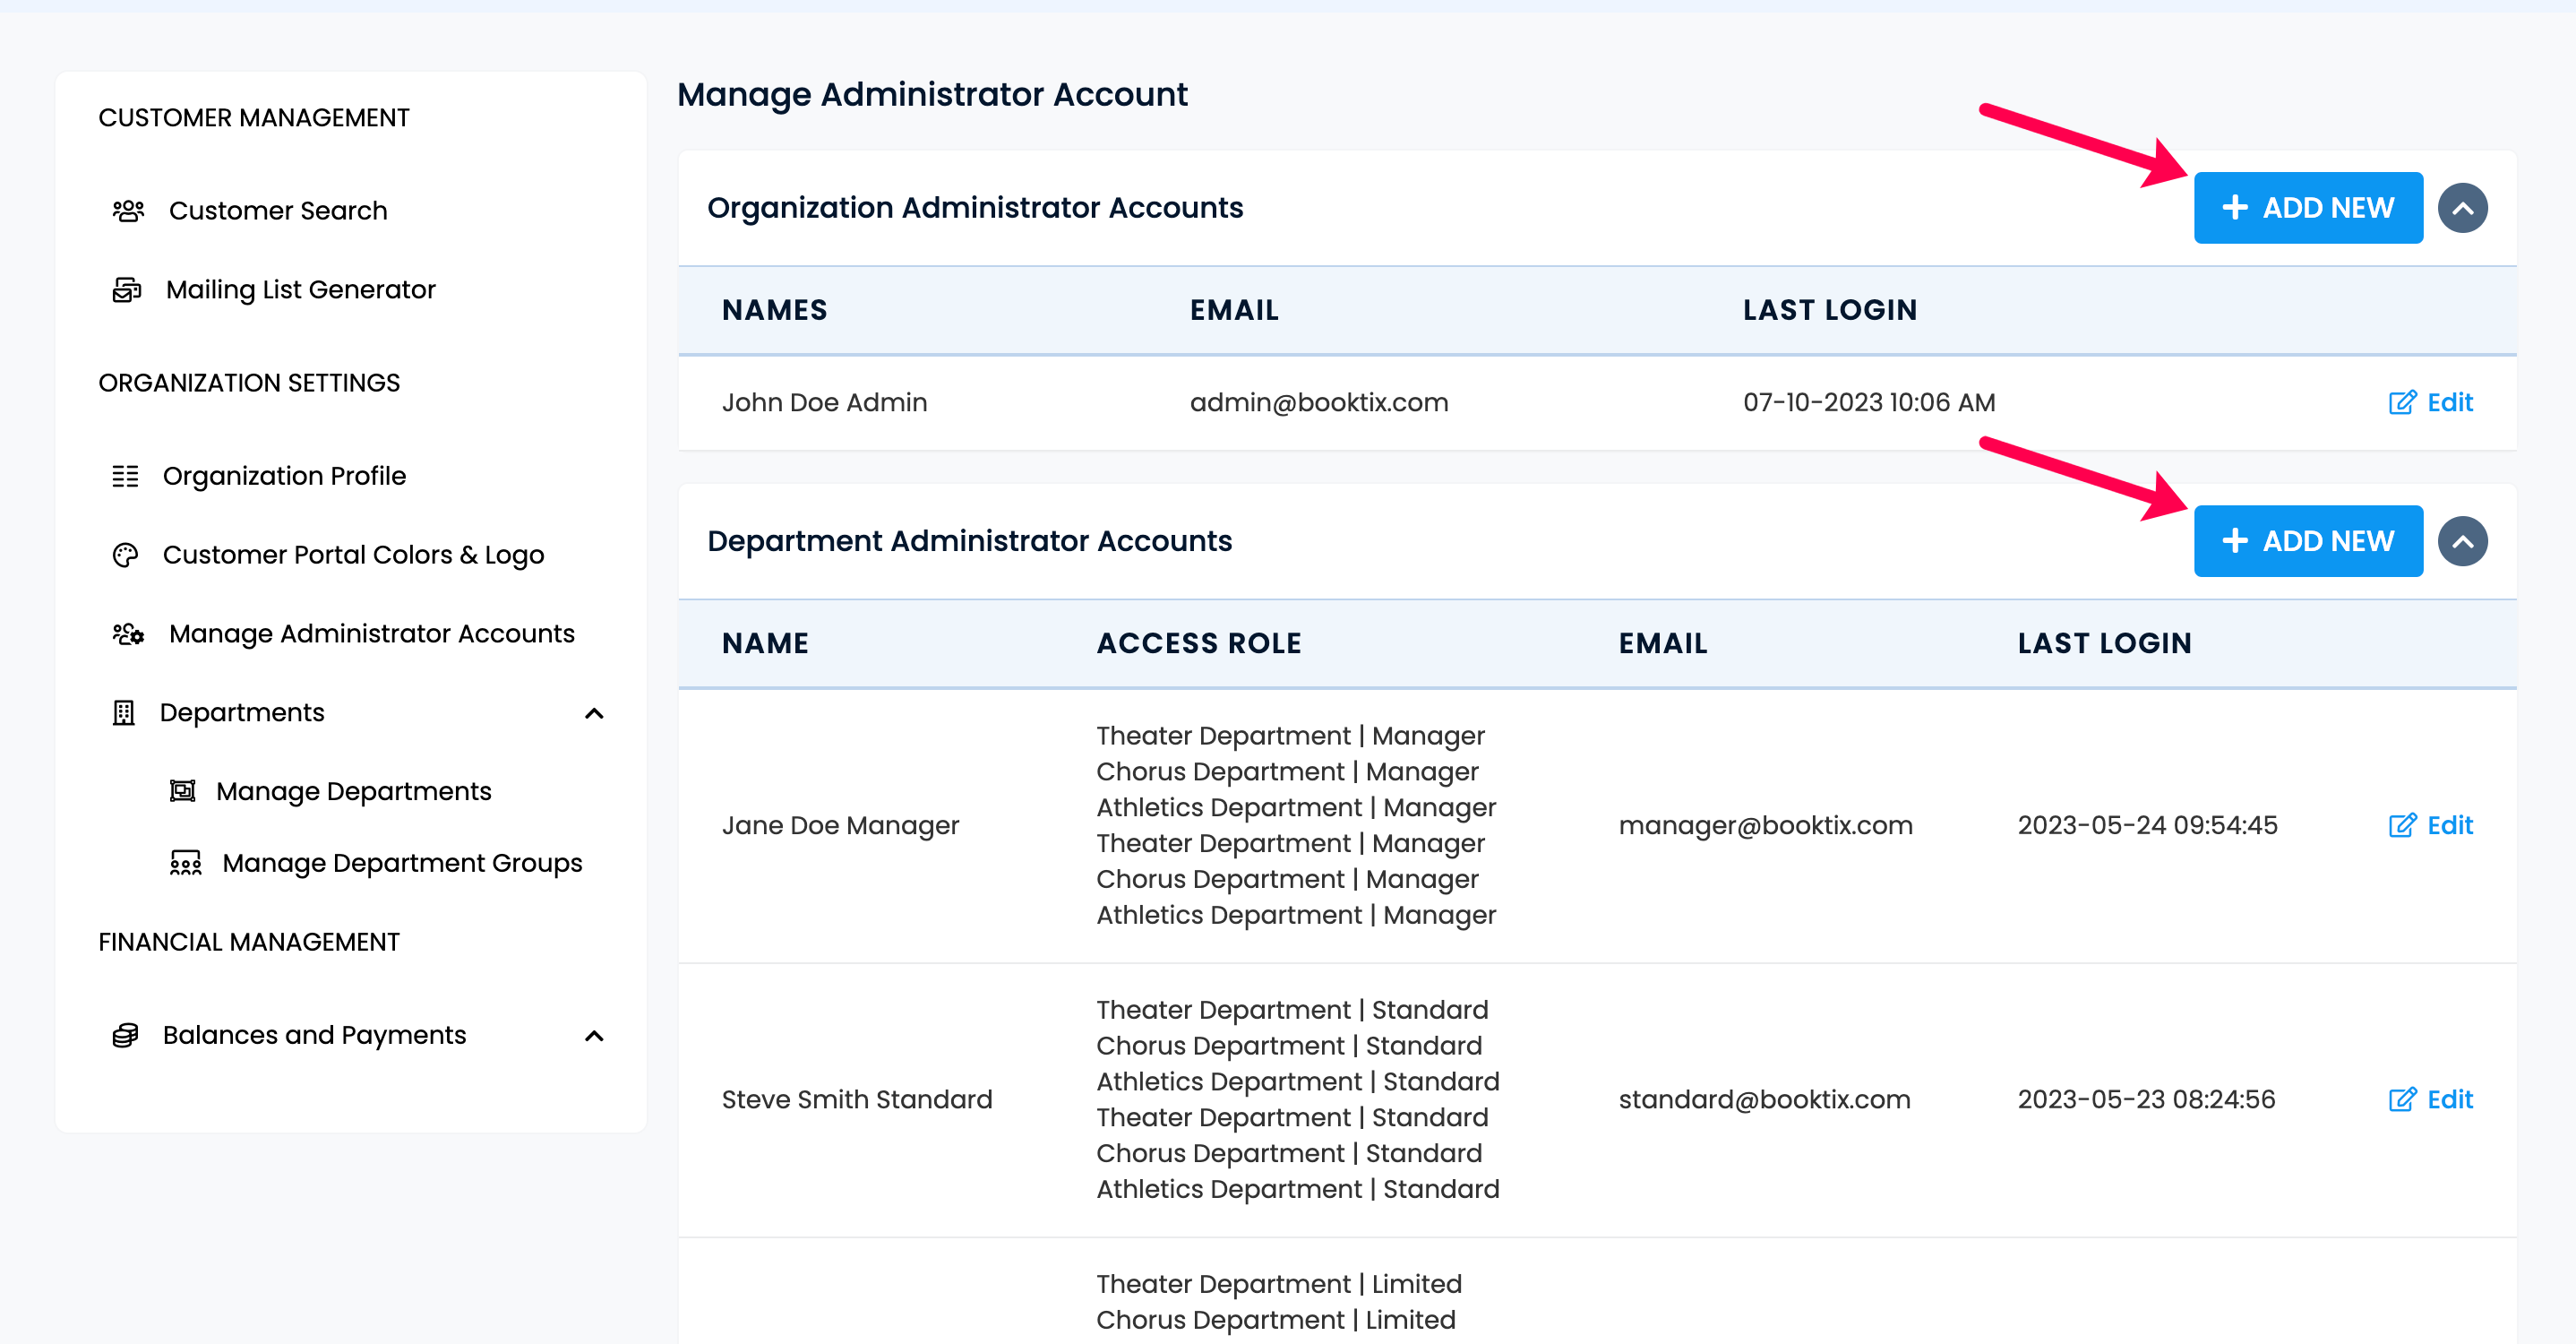Click the Mailing List Generator icon
This screenshot has height=1344, width=2576.
126,290
